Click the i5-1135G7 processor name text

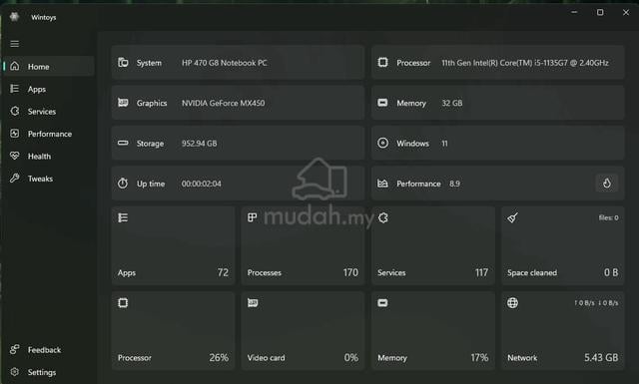pos(525,63)
